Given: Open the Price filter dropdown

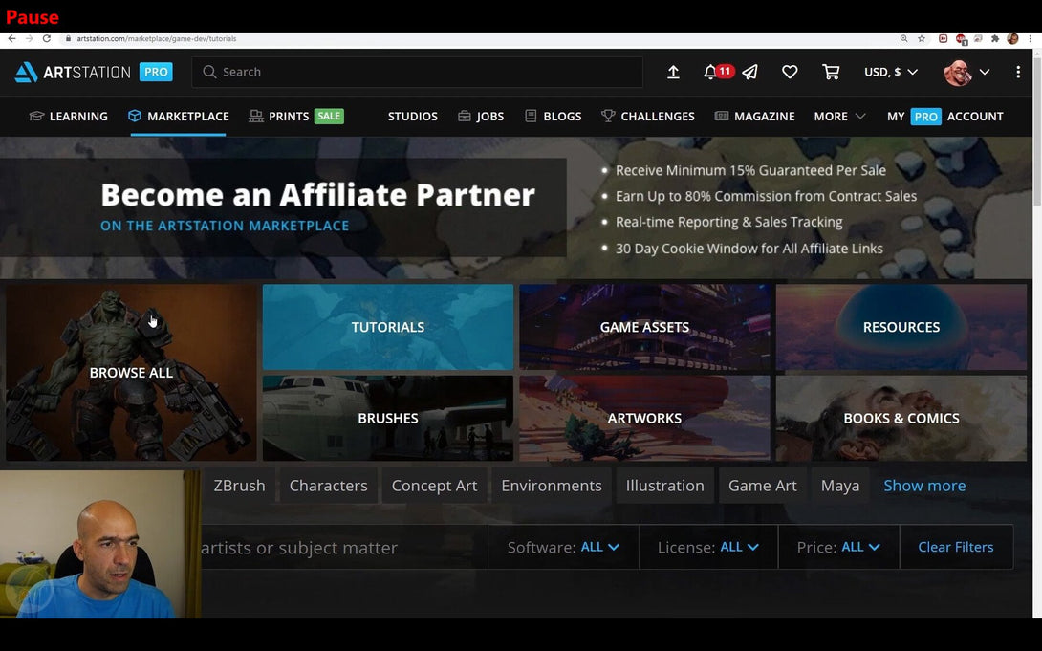Looking at the screenshot, I should point(838,547).
